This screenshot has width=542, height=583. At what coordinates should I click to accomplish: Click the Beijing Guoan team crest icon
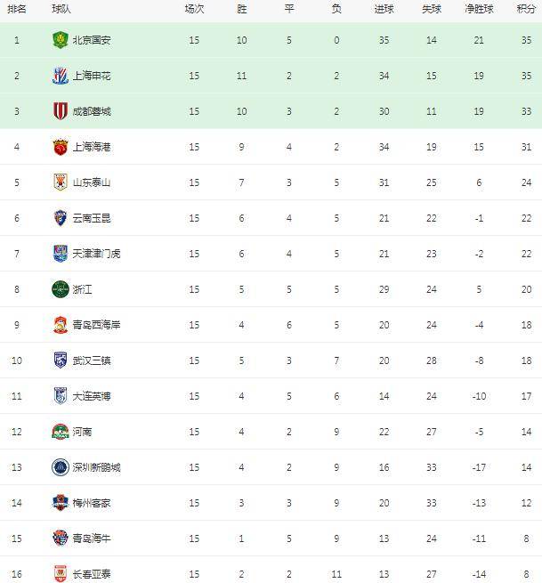coord(61,40)
